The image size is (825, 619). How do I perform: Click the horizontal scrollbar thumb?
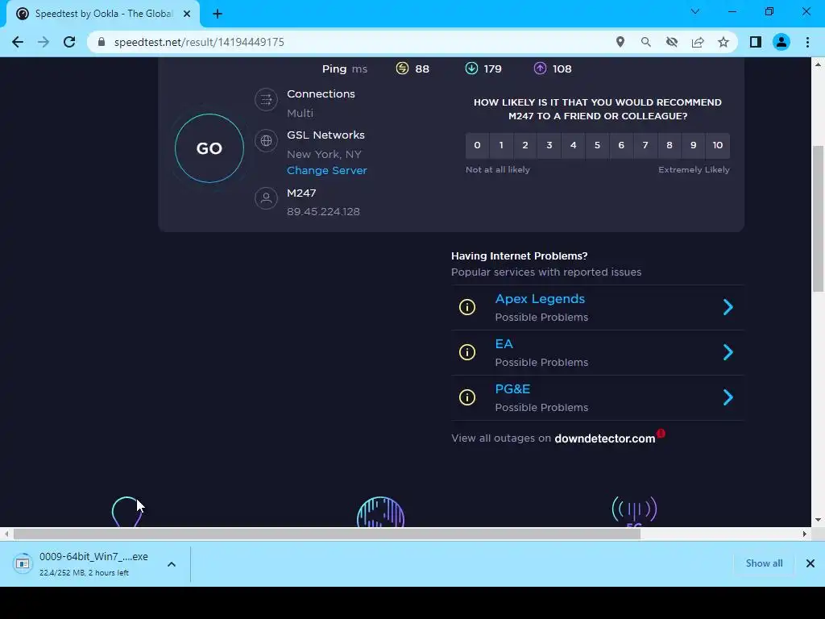pyautogui.click(x=327, y=534)
